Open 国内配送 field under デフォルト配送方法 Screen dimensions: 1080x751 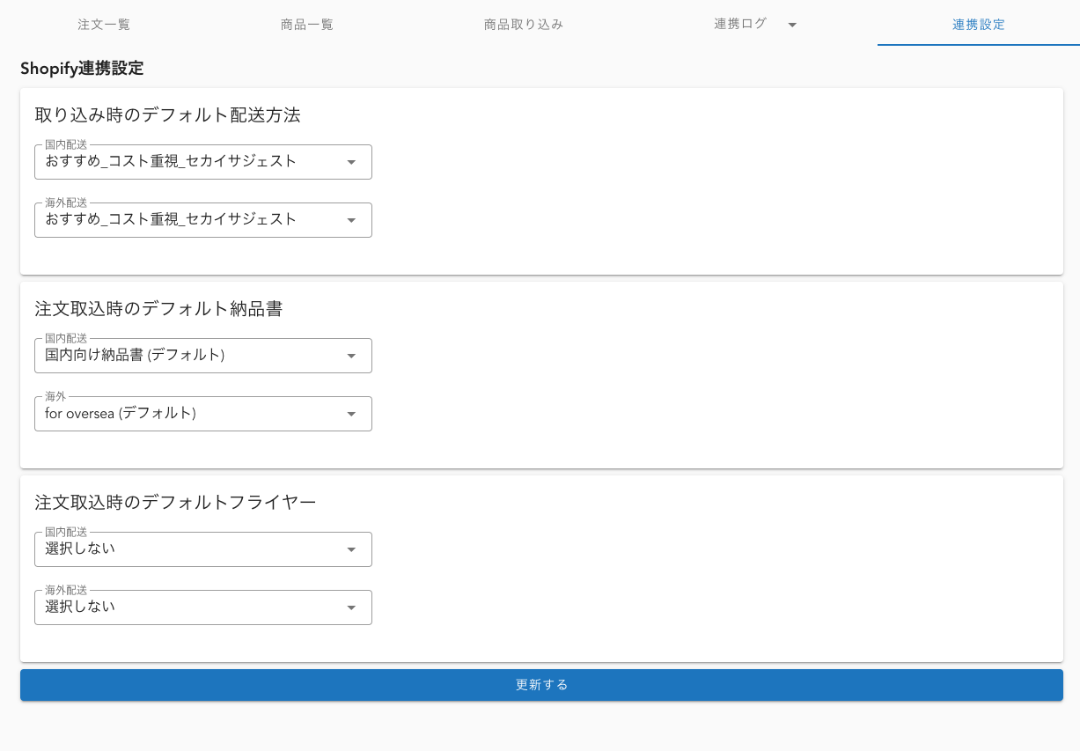[189, 162]
